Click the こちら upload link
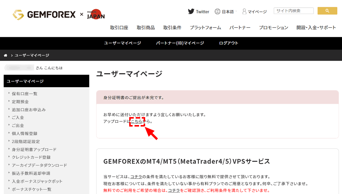The width and height of the screenshot is (342, 194). (x=136, y=121)
